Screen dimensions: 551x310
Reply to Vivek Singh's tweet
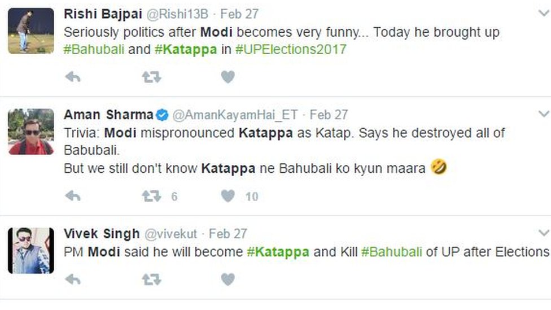(x=73, y=279)
